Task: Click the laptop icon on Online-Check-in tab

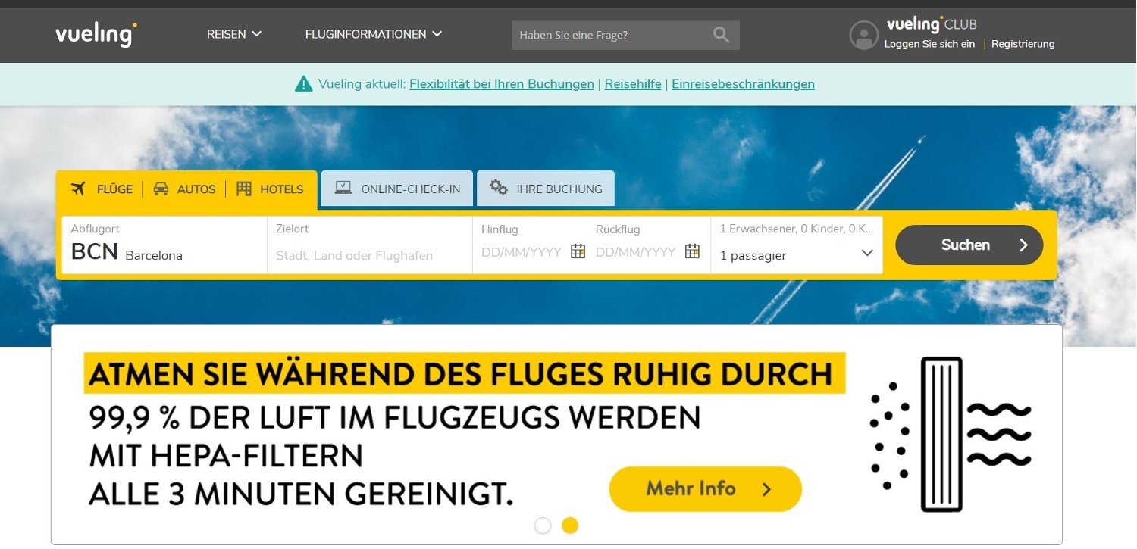Action: click(343, 188)
